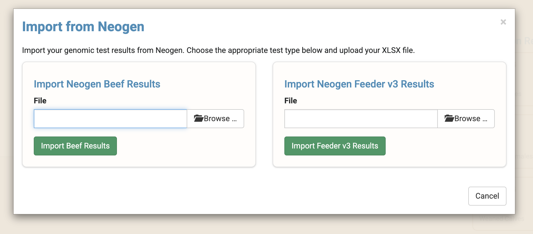533x234 pixels.
Task: Click the File label in Feeder v3 section
Action: click(x=290, y=101)
